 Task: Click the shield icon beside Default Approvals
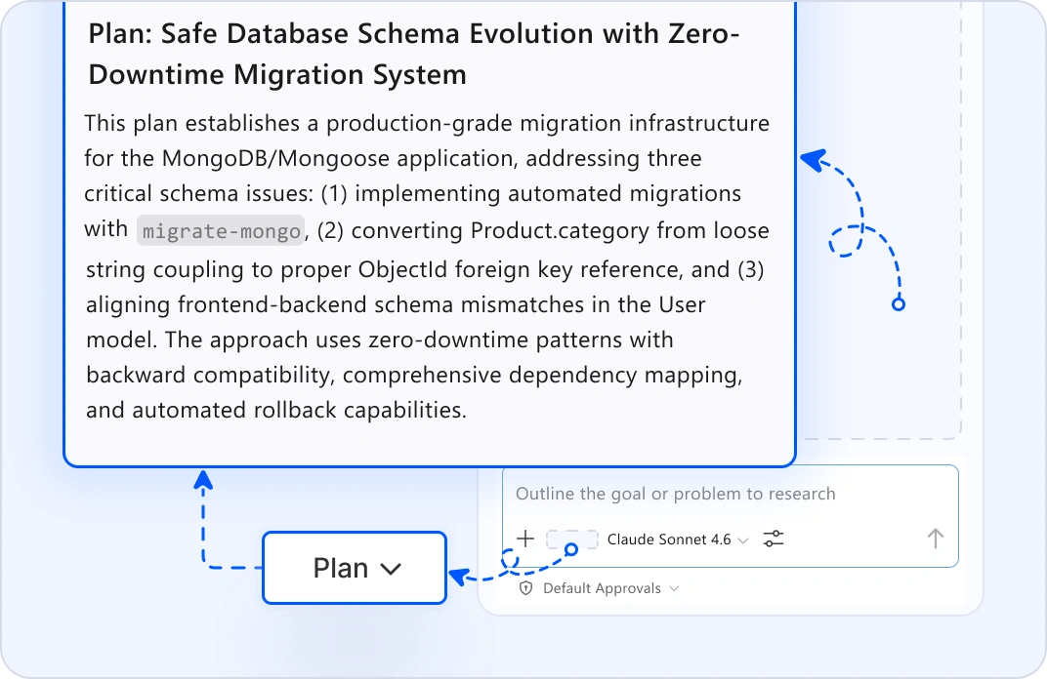(x=526, y=588)
